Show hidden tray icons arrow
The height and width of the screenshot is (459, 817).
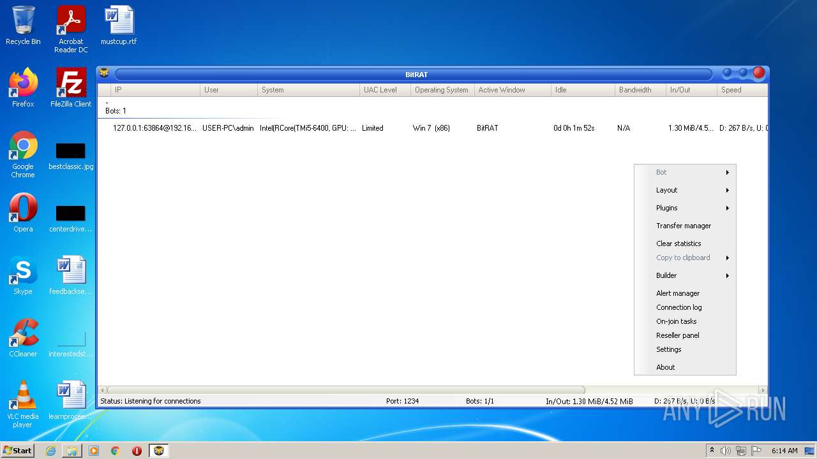712,451
